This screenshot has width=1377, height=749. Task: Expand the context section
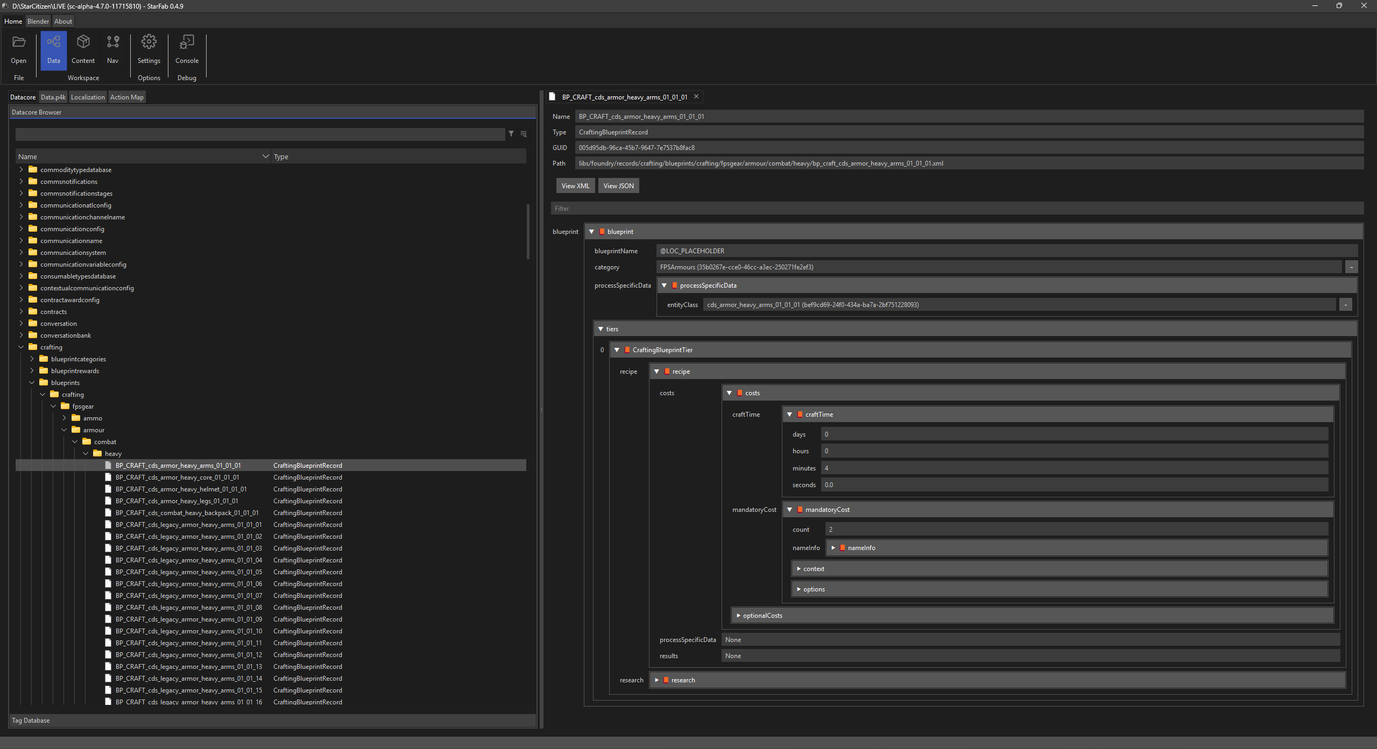(799, 569)
